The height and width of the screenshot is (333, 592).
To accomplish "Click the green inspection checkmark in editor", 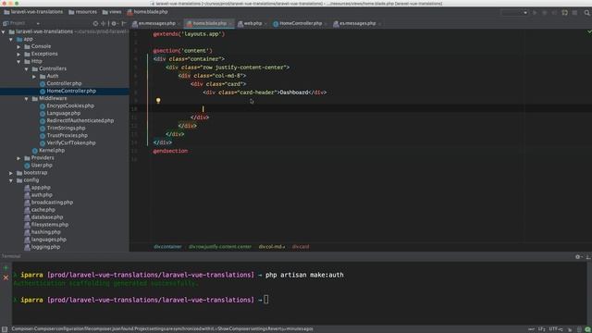I will pos(589,31).
